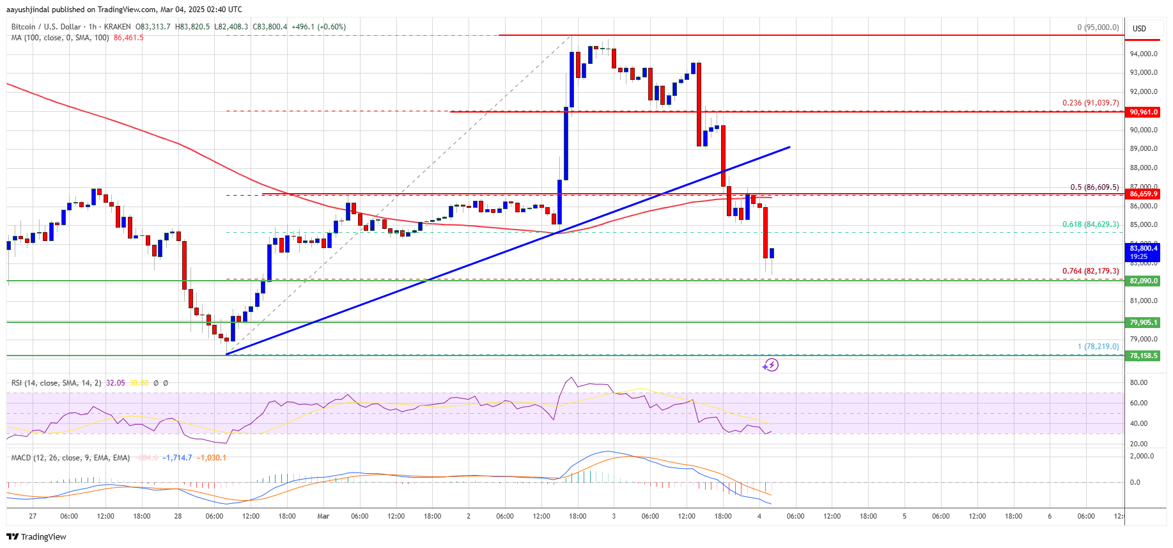Open the USD currency selector on price axis
Screen dimensions: 1173x548
tap(1139, 28)
